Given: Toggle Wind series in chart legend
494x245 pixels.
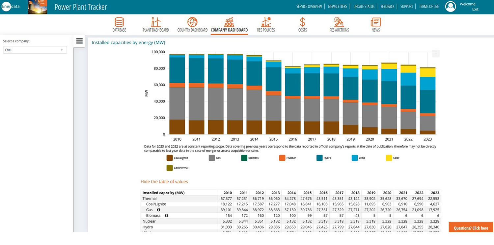Looking at the screenshot, I should (x=358, y=158).
